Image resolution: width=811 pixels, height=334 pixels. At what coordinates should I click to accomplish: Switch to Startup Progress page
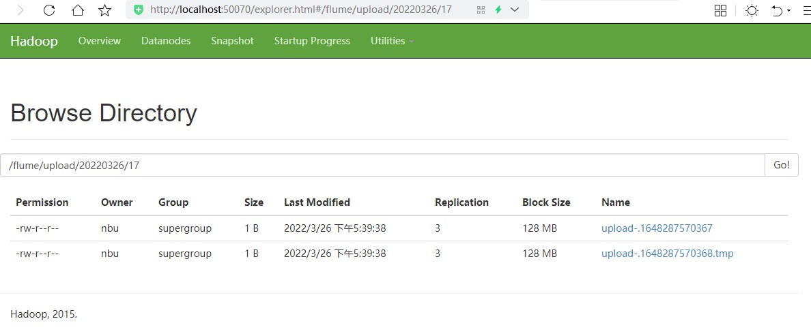tap(312, 41)
